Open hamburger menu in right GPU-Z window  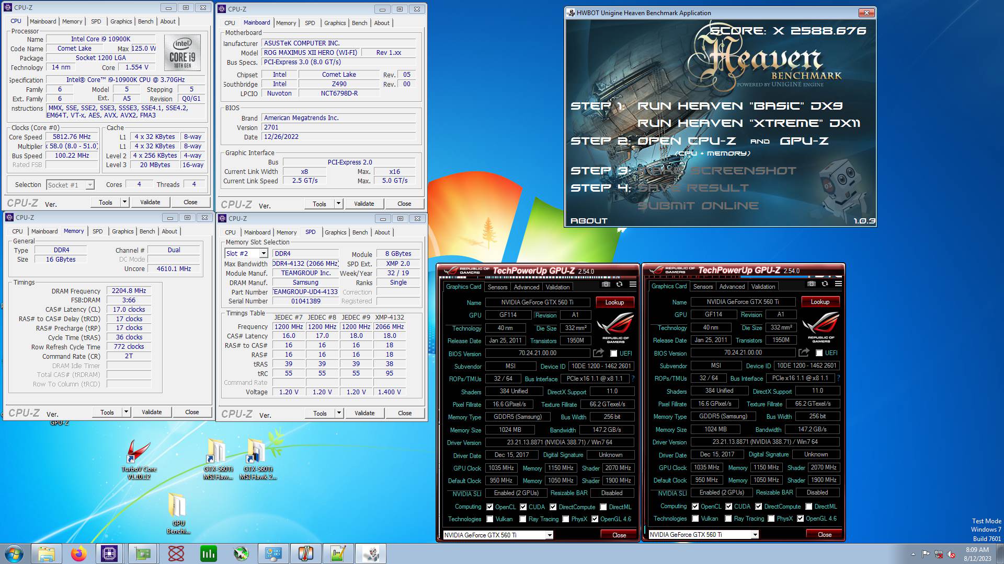pos(838,284)
